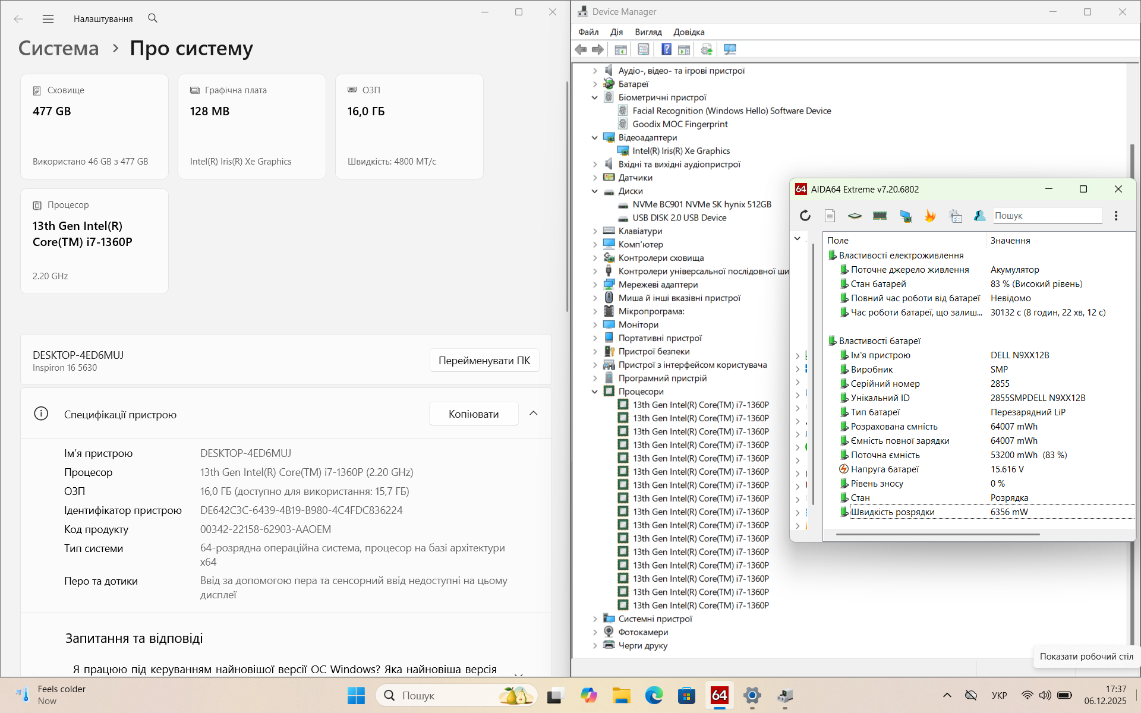This screenshot has height=713, width=1141.
Task: Collapse the Диски tree node
Action: 595,191
